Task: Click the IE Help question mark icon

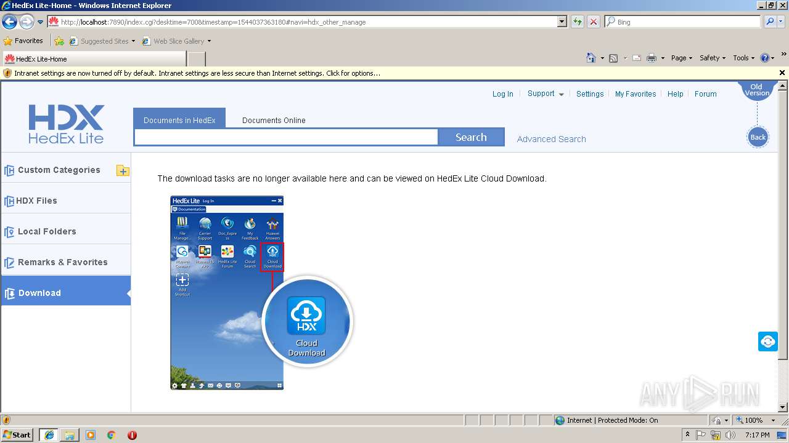Action: 765,58
